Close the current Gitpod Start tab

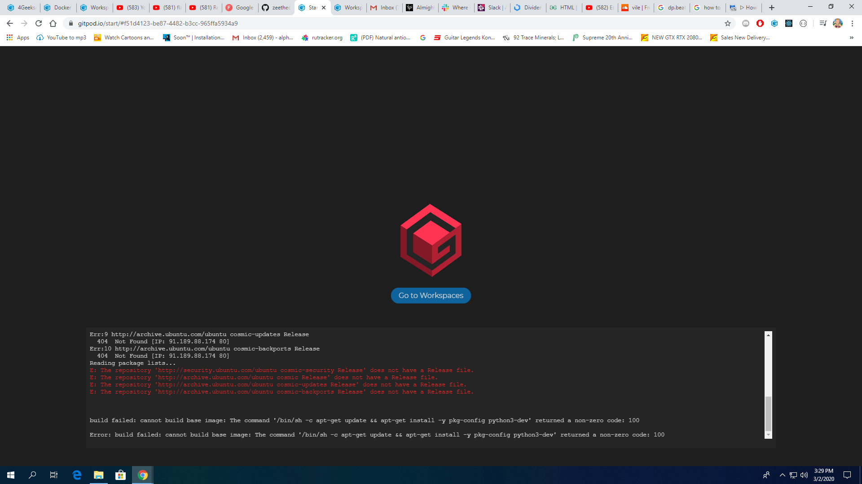pyautogui.click(x=324, y=8)
